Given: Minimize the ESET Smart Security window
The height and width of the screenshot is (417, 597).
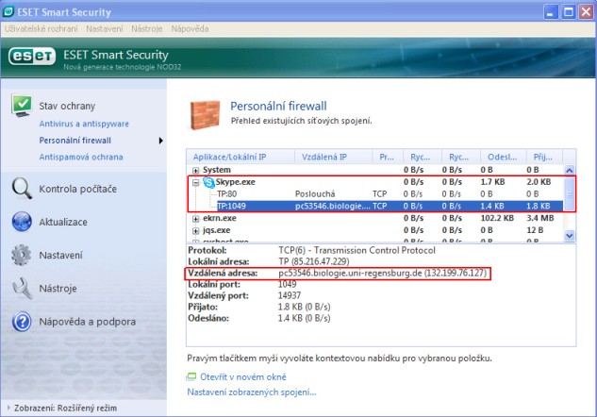Looking at the screenshot, I should click(550, 12).
